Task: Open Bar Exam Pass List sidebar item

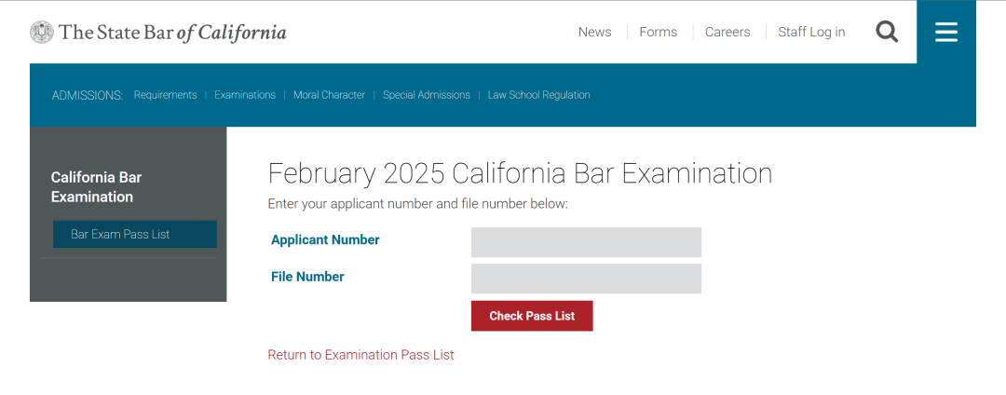Action: pos(135,234)
